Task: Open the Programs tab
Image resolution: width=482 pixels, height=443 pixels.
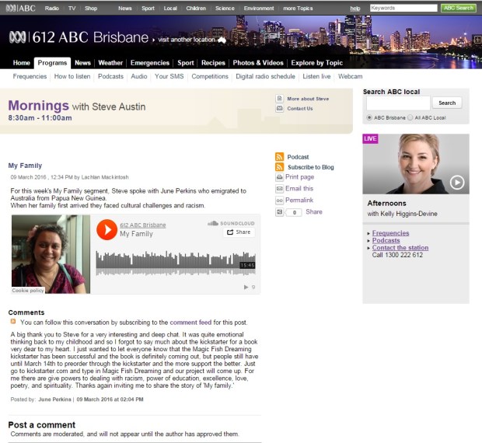Action: (x=52, y=63)
